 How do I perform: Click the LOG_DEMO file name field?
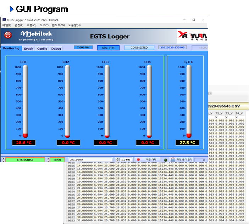click(90, 160)
